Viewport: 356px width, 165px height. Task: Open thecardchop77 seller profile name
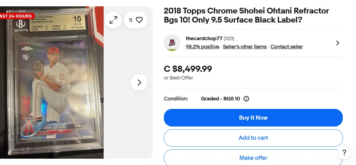[x=204, y=38]
